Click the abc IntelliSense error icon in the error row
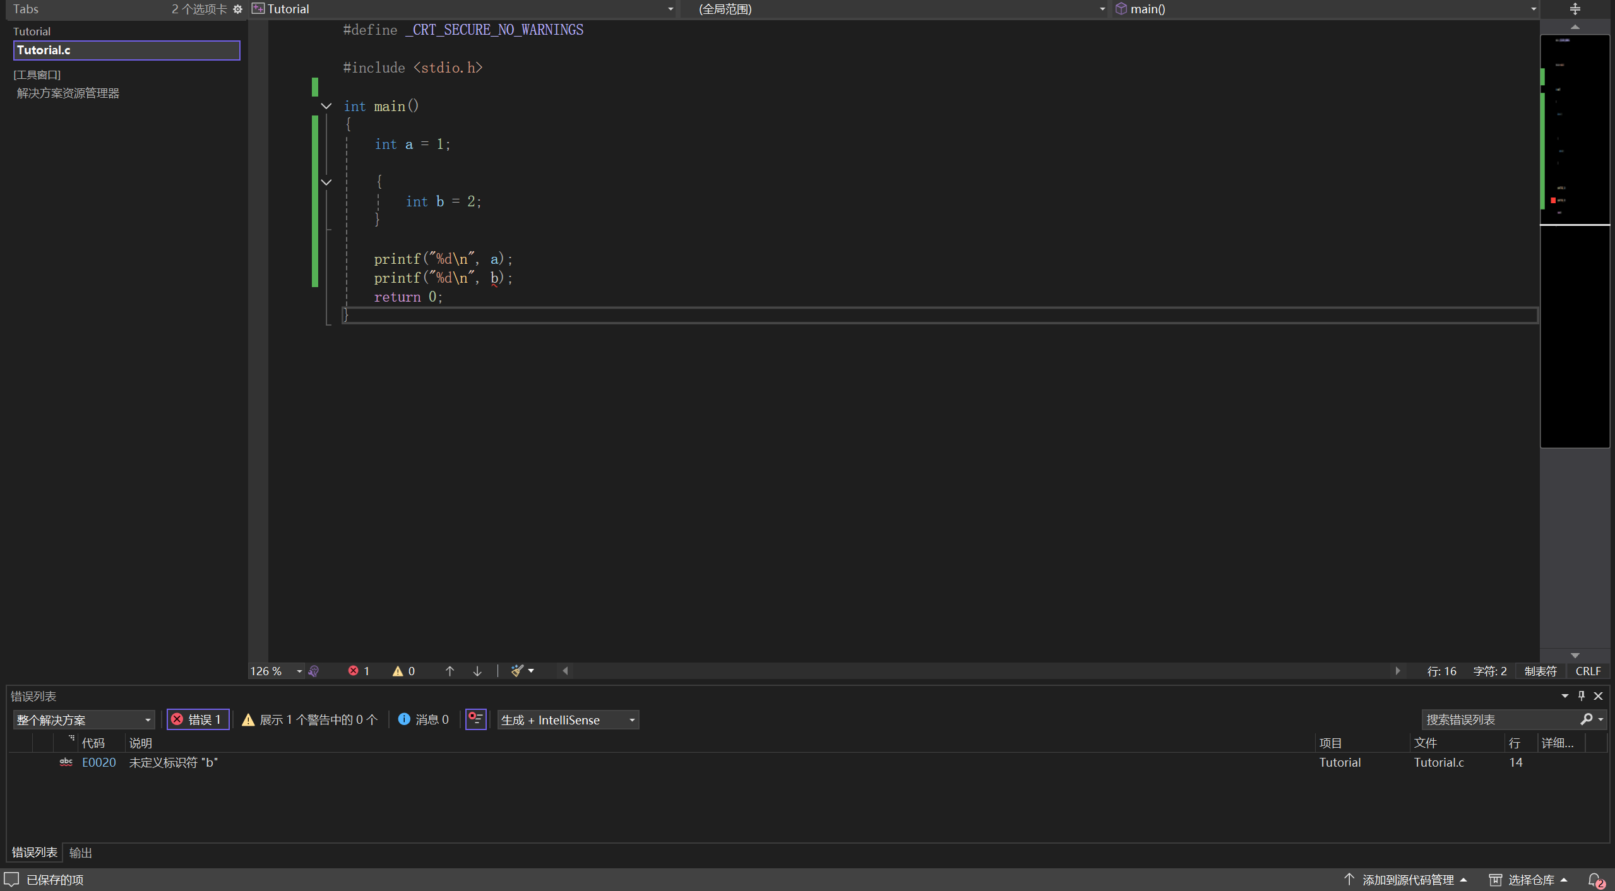This screenshot has width=1615, height=891. (x=66, y=762)
